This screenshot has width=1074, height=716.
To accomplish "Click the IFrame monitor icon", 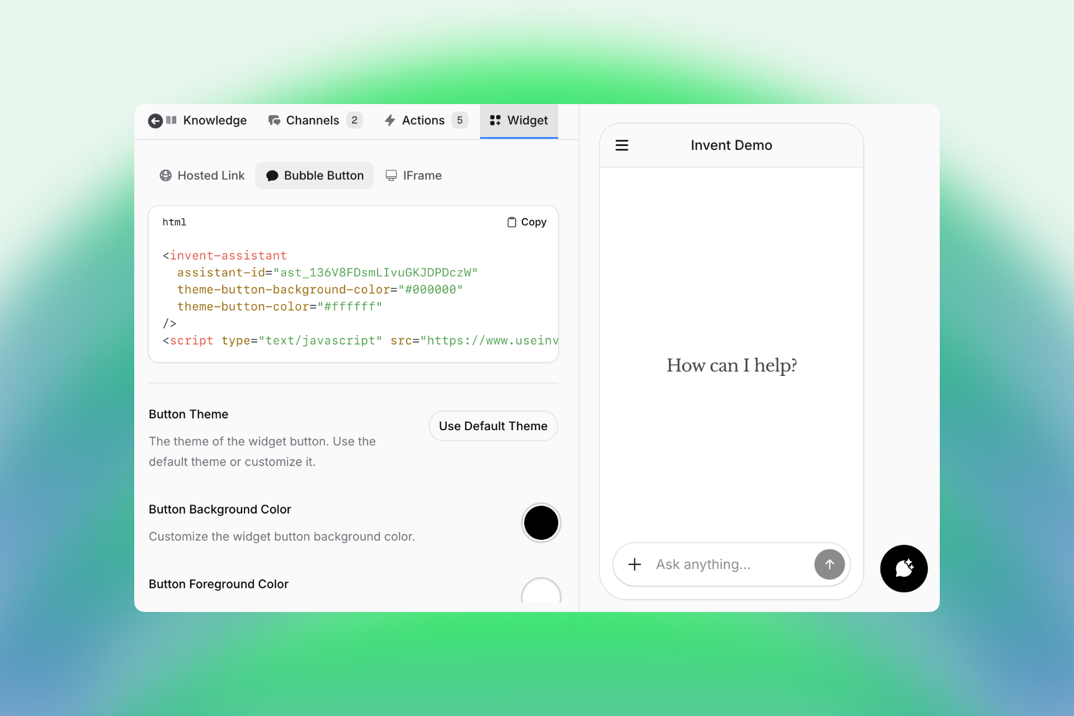I will tap(391, 176).
